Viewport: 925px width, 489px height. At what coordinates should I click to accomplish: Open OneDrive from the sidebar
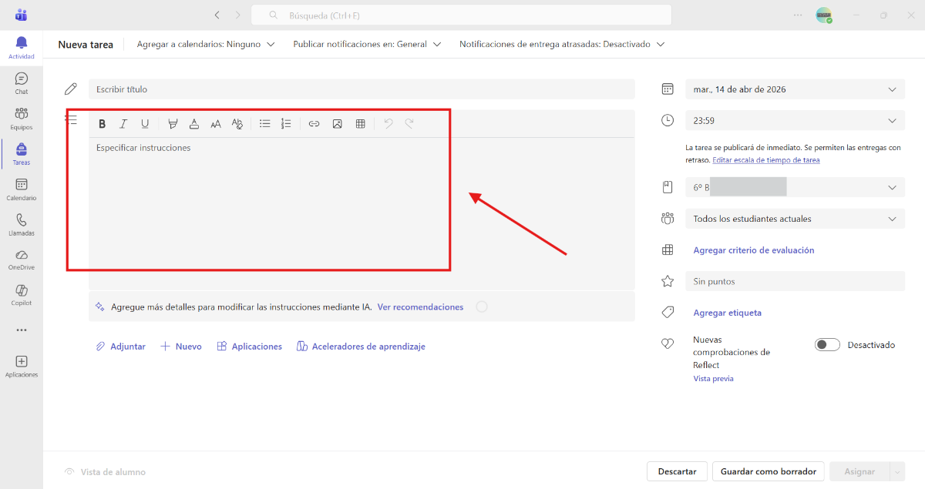22,260
